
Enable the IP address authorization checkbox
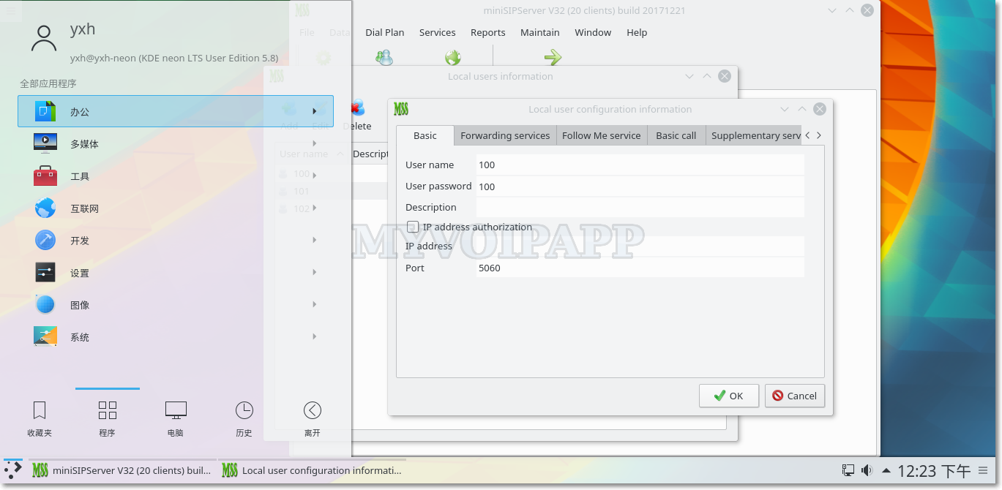coord(413,227)
